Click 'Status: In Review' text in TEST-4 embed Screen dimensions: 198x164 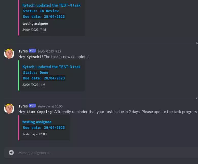point(41,11)
